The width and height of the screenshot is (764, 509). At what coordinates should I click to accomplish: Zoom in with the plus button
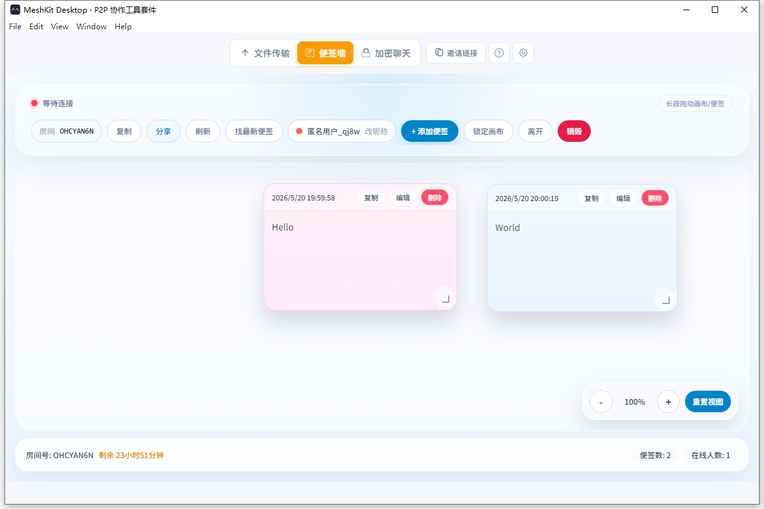point(668,402)
